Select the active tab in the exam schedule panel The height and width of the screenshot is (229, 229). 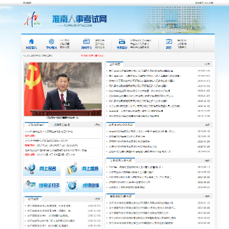point(36,125)
